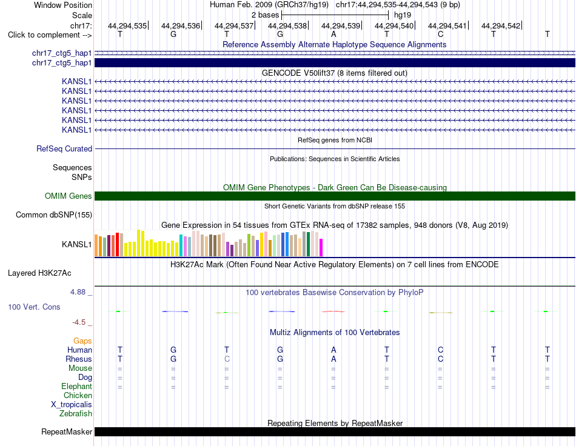Click the GRCh37/hg19 window position title text
576x446 pixels.
tap(334, 5)
